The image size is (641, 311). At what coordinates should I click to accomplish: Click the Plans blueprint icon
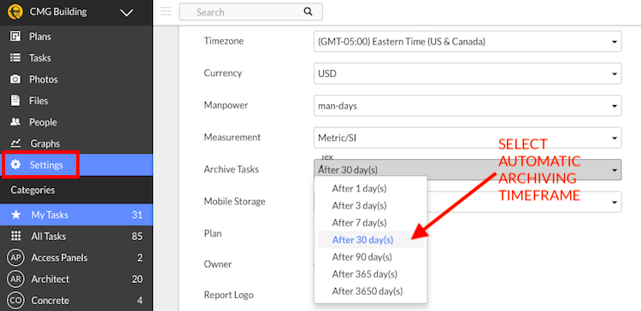tap(15, 37)
